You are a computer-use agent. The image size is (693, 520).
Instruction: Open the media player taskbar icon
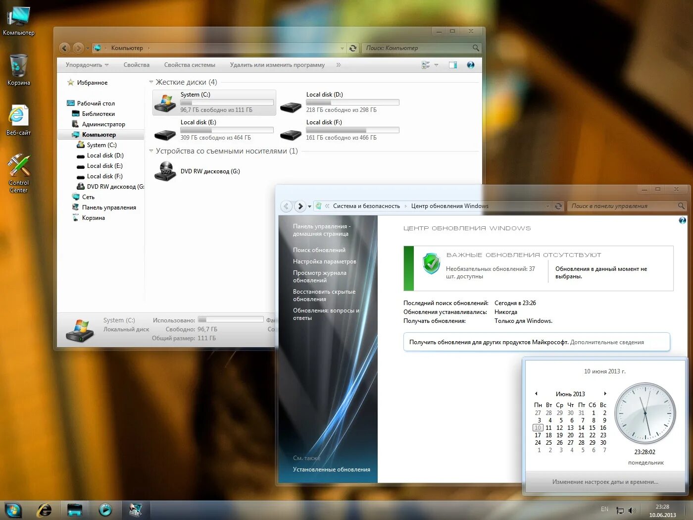tap(105, 510)
